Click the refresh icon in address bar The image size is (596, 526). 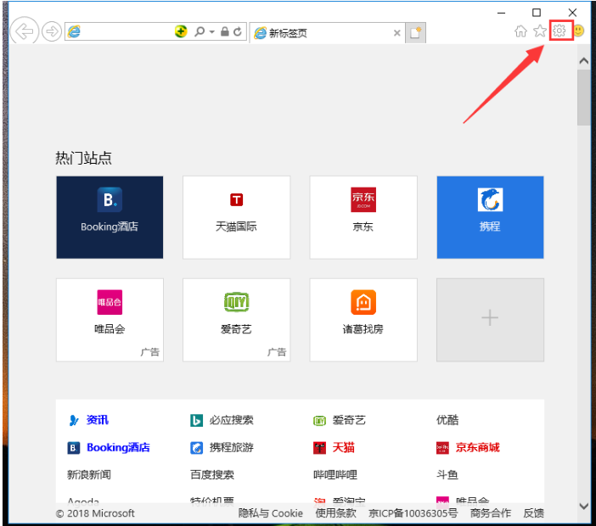[x=238, y=31]
